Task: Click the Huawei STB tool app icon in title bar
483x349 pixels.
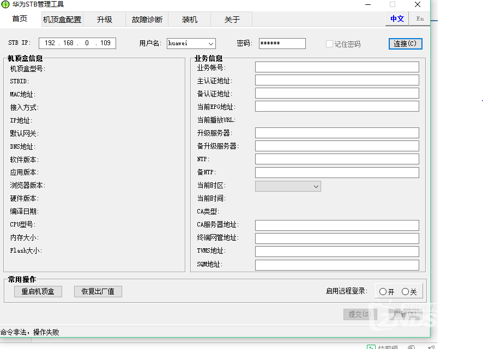Action: [5, 4]
